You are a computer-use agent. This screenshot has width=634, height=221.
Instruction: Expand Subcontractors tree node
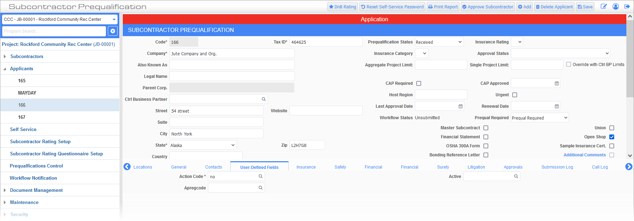coord(5,56)
